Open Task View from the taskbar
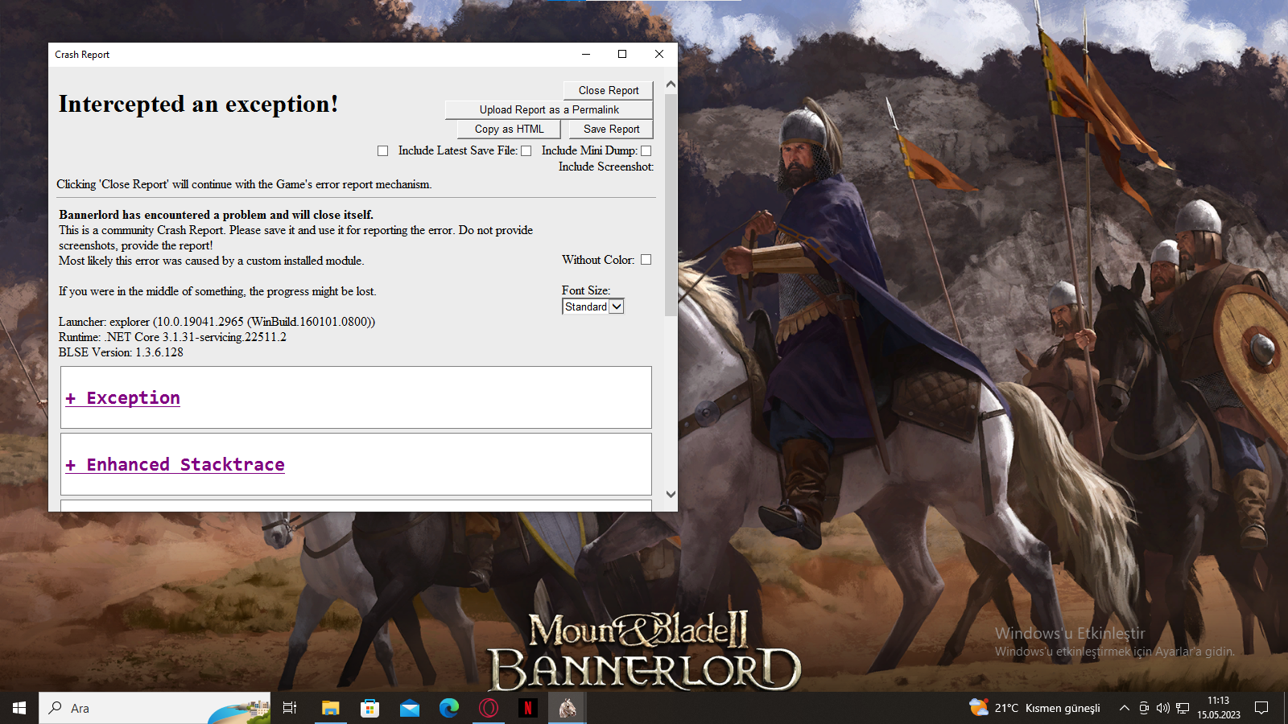 point(290,708)
